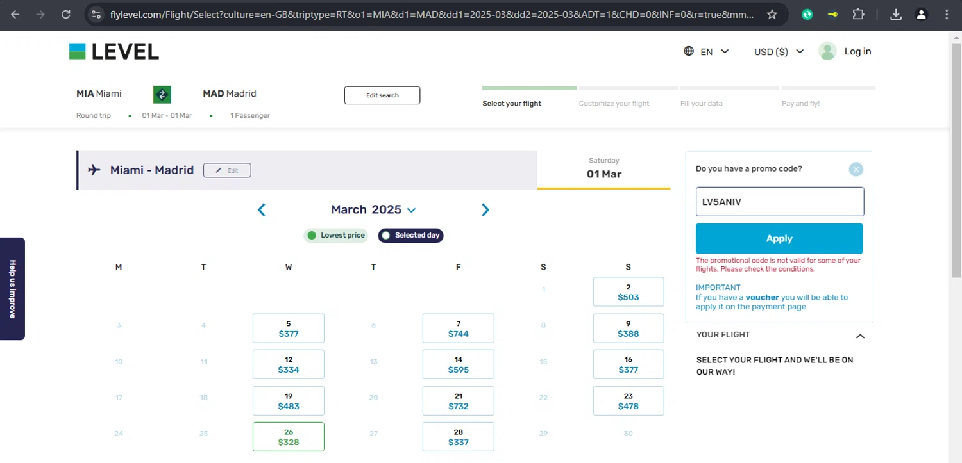This screenshot has height=463, width=962.
Task: Click the promo code input field
Action: pyautogui.click(x=780, y=202)
